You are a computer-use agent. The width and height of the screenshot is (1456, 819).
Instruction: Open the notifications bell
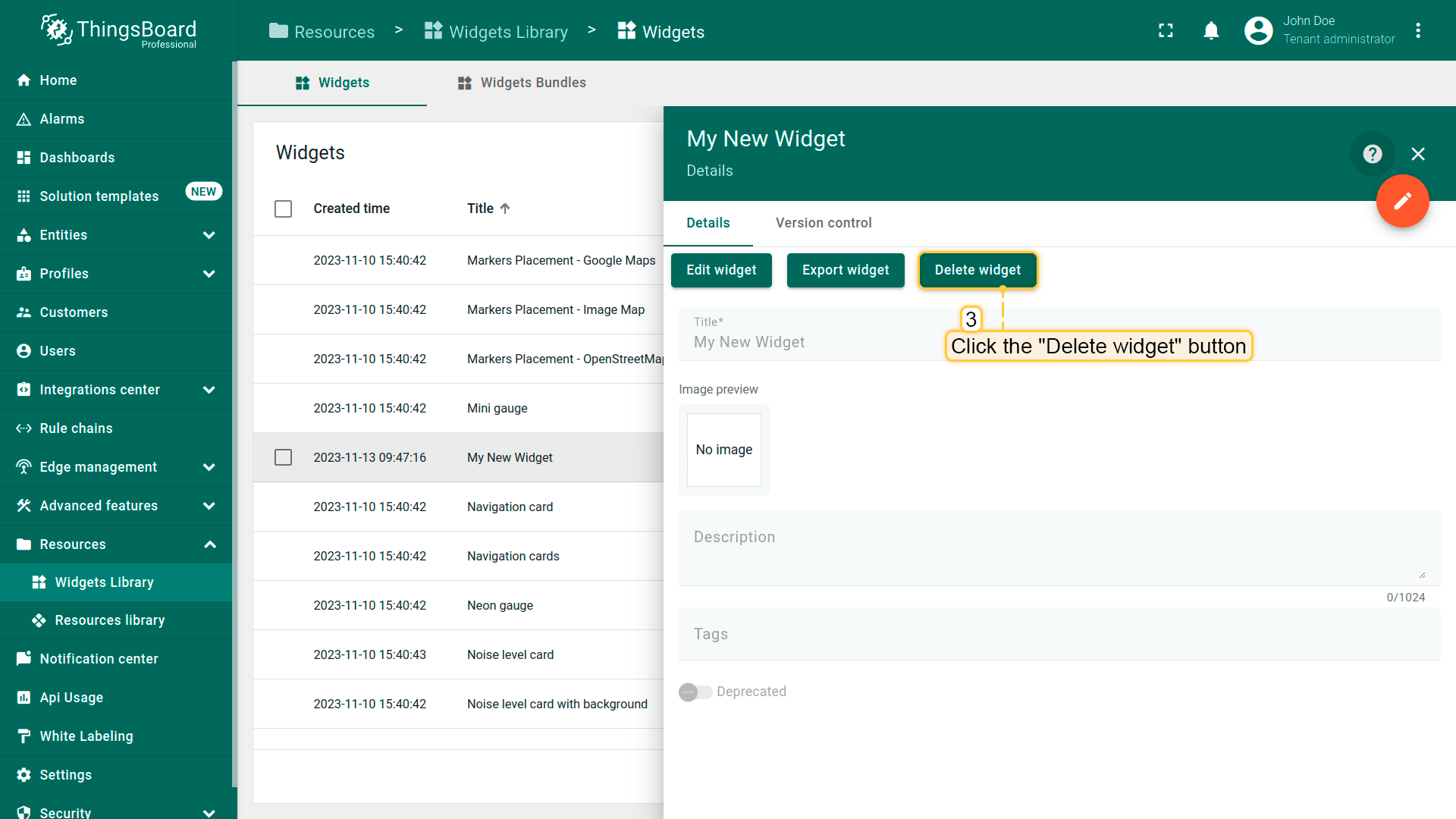[1211, 30]
